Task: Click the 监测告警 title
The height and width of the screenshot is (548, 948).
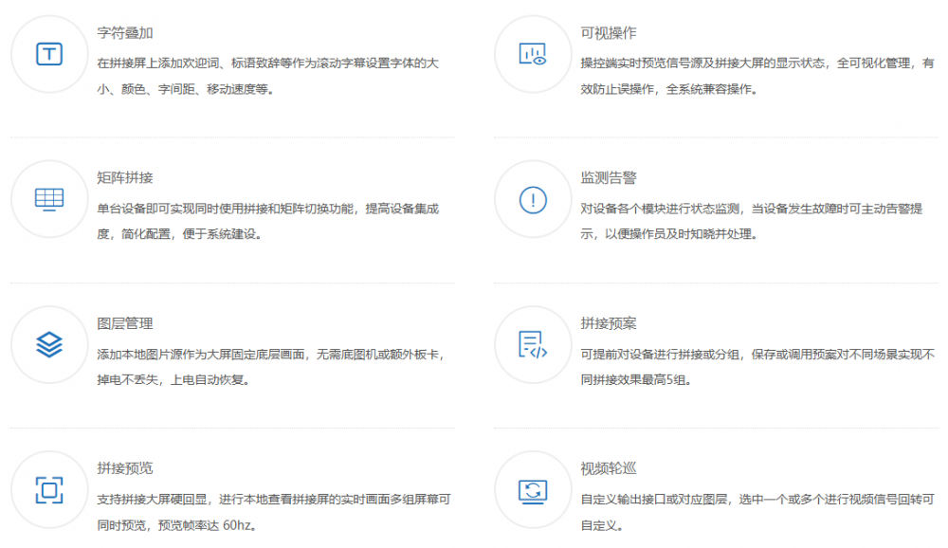Action: point(609,178)
